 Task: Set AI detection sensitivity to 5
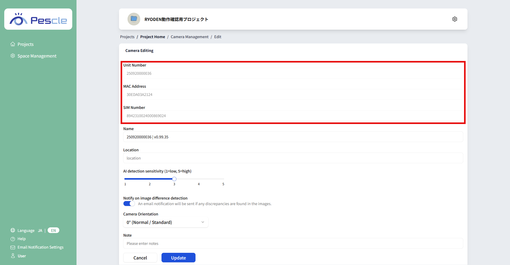coord(223,179)
